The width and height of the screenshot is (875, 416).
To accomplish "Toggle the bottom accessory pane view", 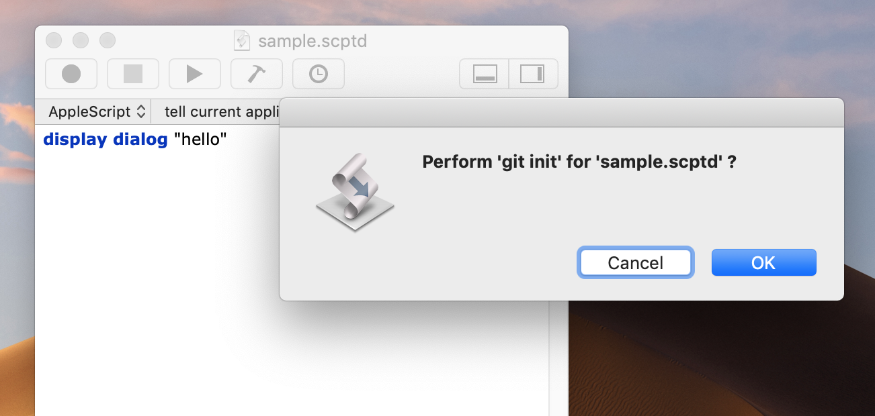I will (485, 74).
